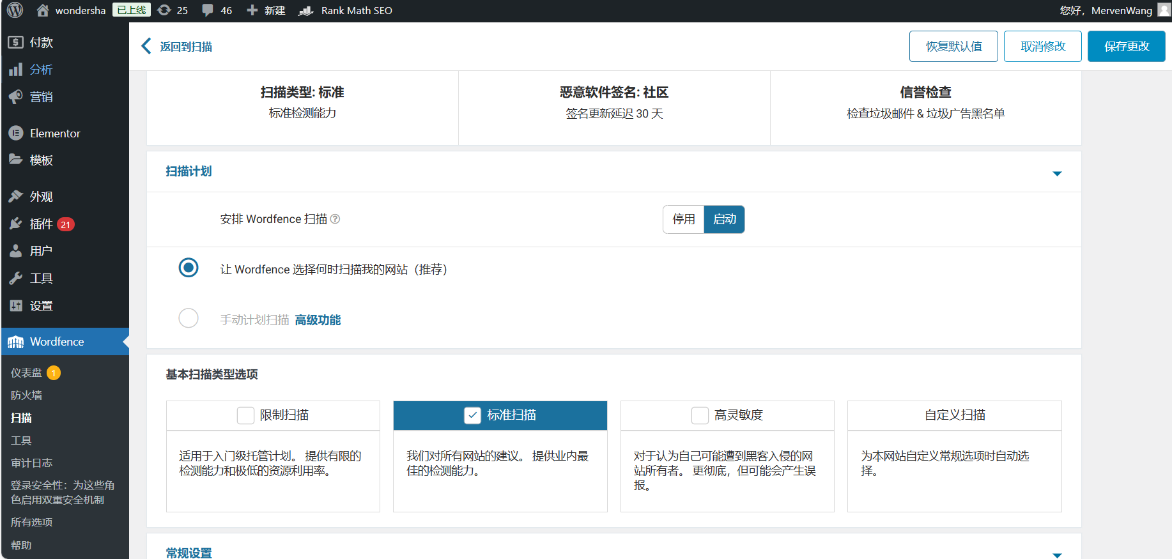
Task: Click the plus icon for 新建
Action: [252, 10]
